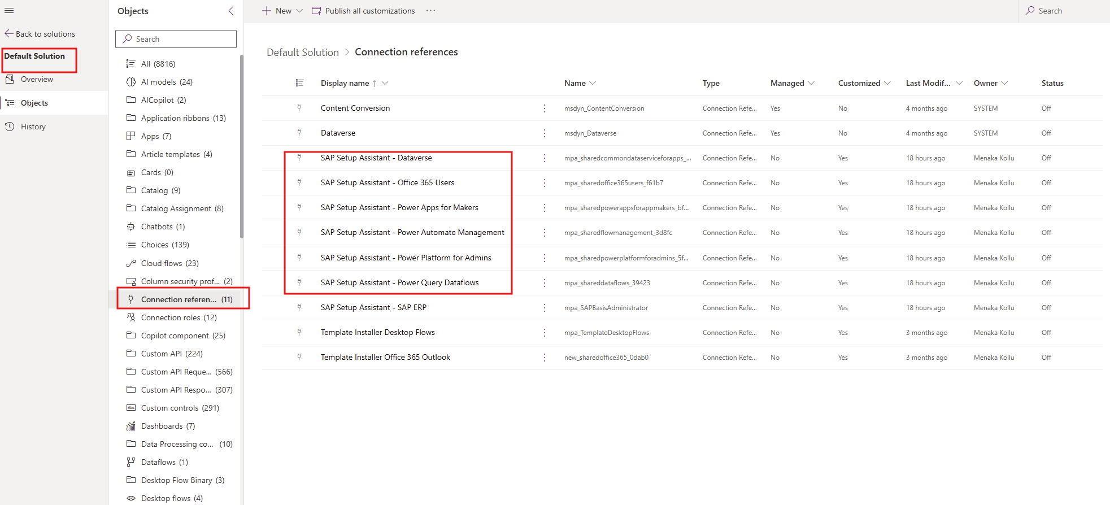Click the Status column header

(x=1052, y=83)
